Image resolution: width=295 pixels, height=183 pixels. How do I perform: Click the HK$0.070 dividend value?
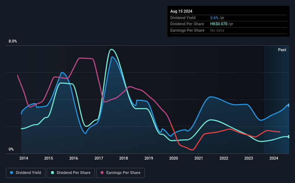tap(219, 24)
